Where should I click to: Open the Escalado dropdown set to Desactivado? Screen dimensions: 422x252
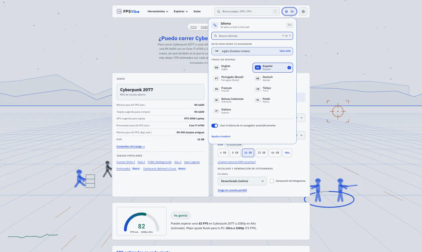point(242,181)
